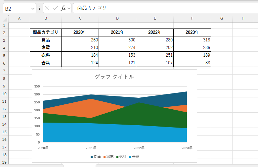The height and width of the screenshot is (167, 258).
Task: Open the formula bar options dots
Action: 40,8
